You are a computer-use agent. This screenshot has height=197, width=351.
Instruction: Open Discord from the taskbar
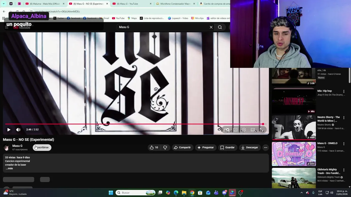224,193
